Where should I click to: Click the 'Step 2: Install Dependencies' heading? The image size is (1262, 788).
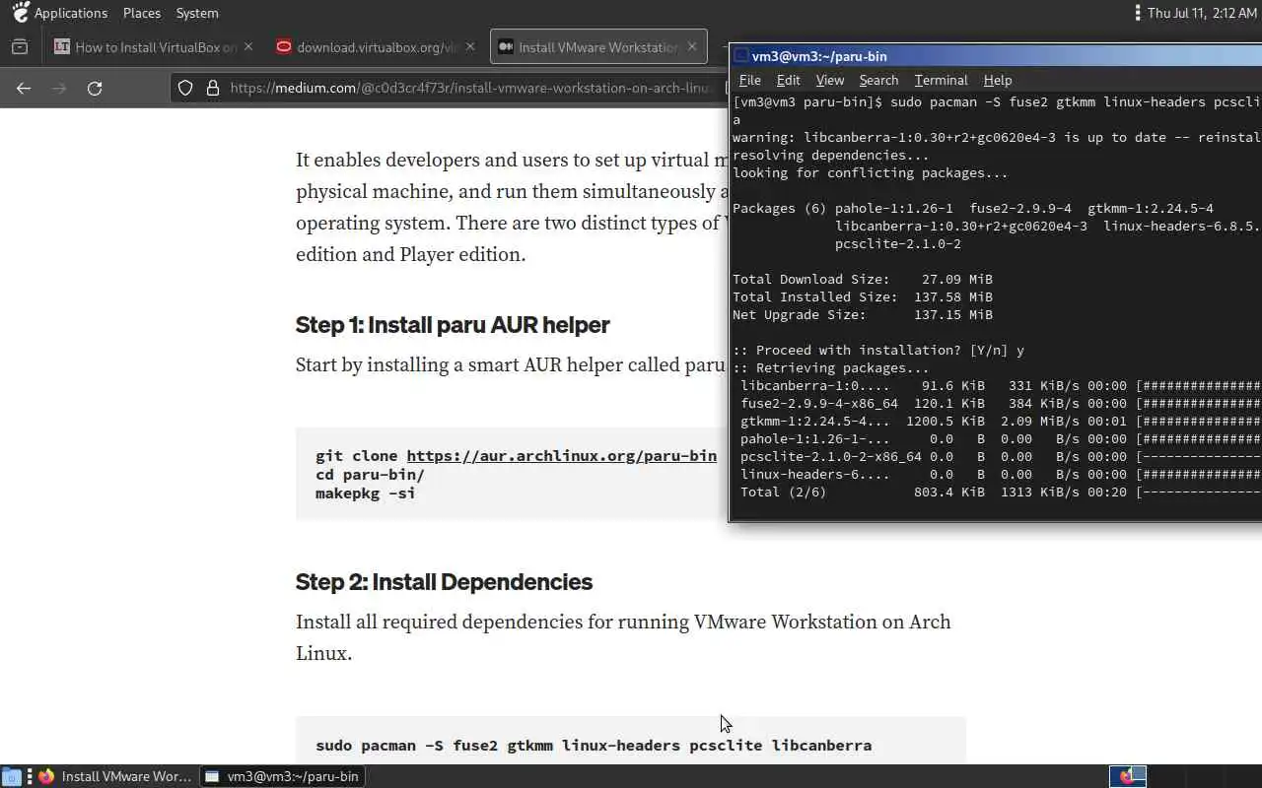click(444, 581)
